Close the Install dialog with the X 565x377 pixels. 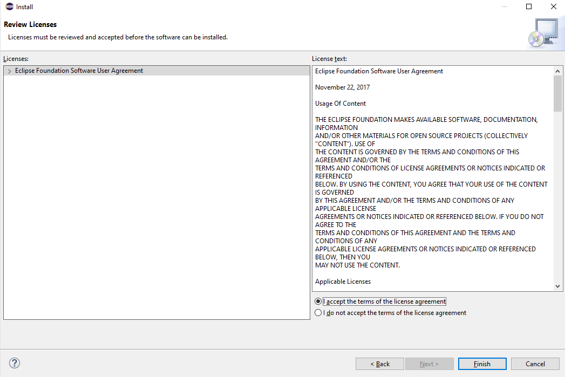pyautogui.click(x=553, y=7)
